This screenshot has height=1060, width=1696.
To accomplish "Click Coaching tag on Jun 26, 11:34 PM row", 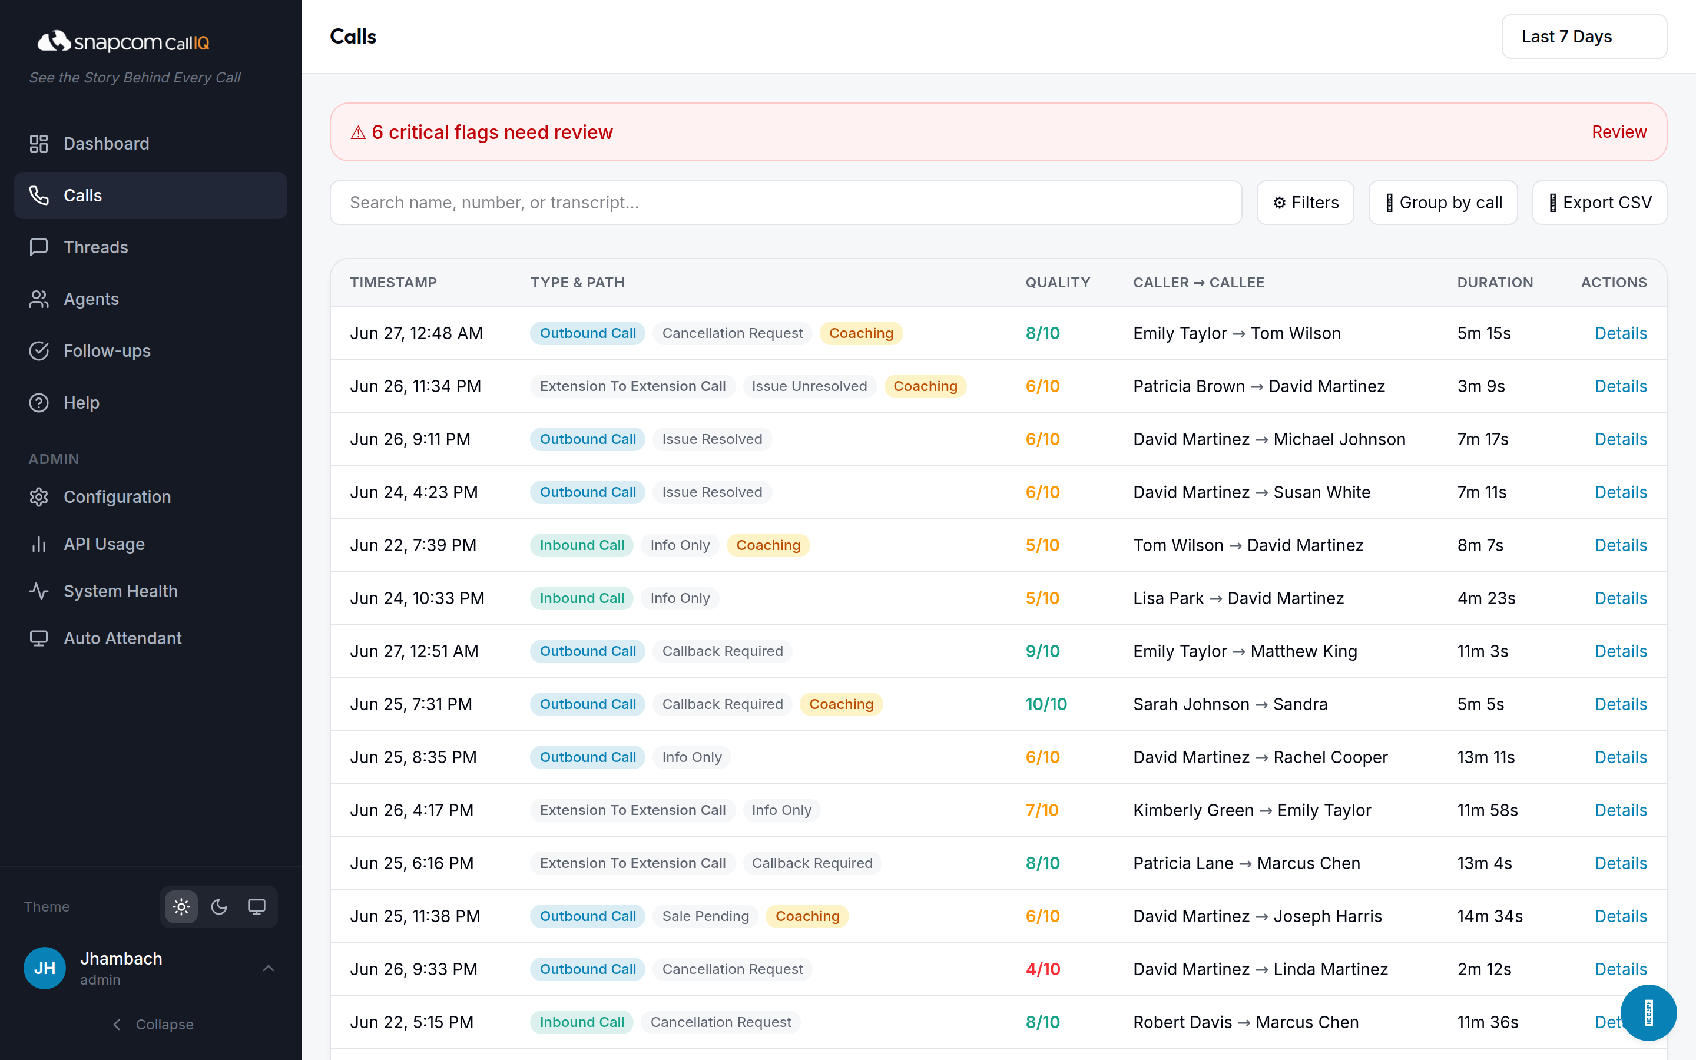I will (925, 386).
